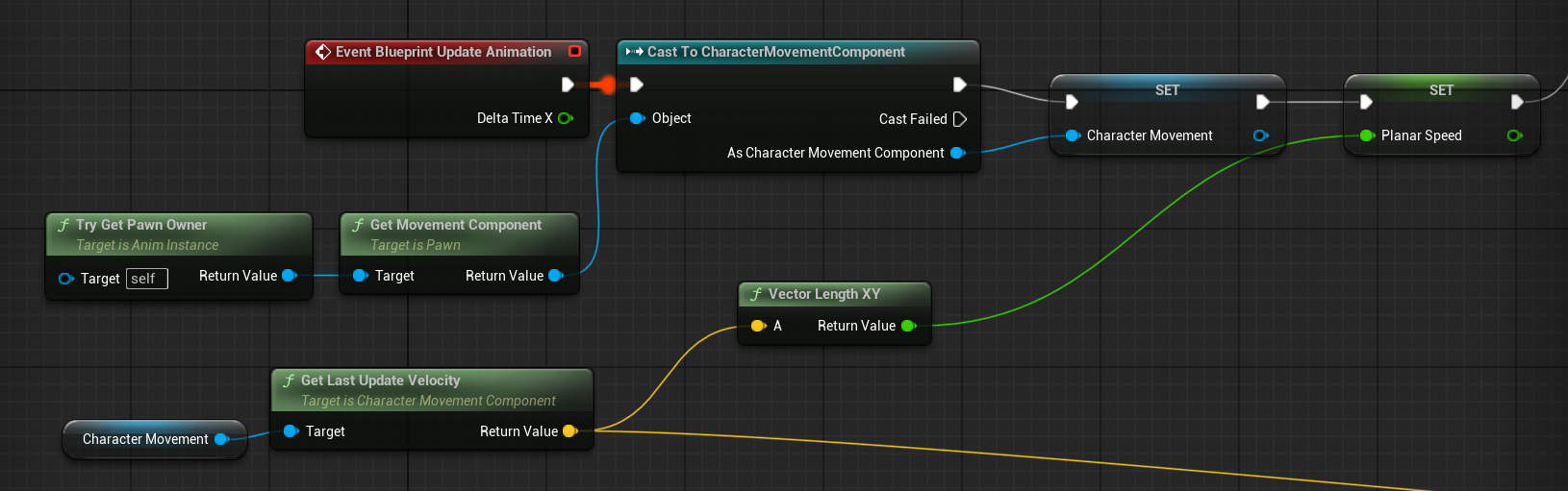Screen dimensions: 1568x491
Task: Click the function icon on Try Get Pawn Owner
Action: tap(63, 225)
